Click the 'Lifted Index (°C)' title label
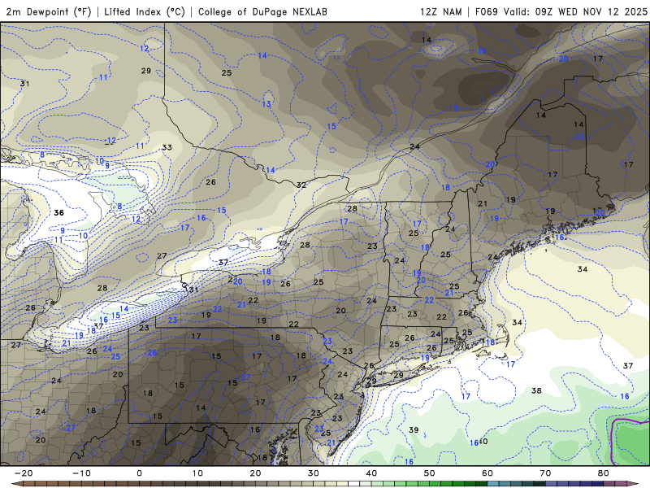This screenshot has width=650, height=488. [x=145, y=11]
